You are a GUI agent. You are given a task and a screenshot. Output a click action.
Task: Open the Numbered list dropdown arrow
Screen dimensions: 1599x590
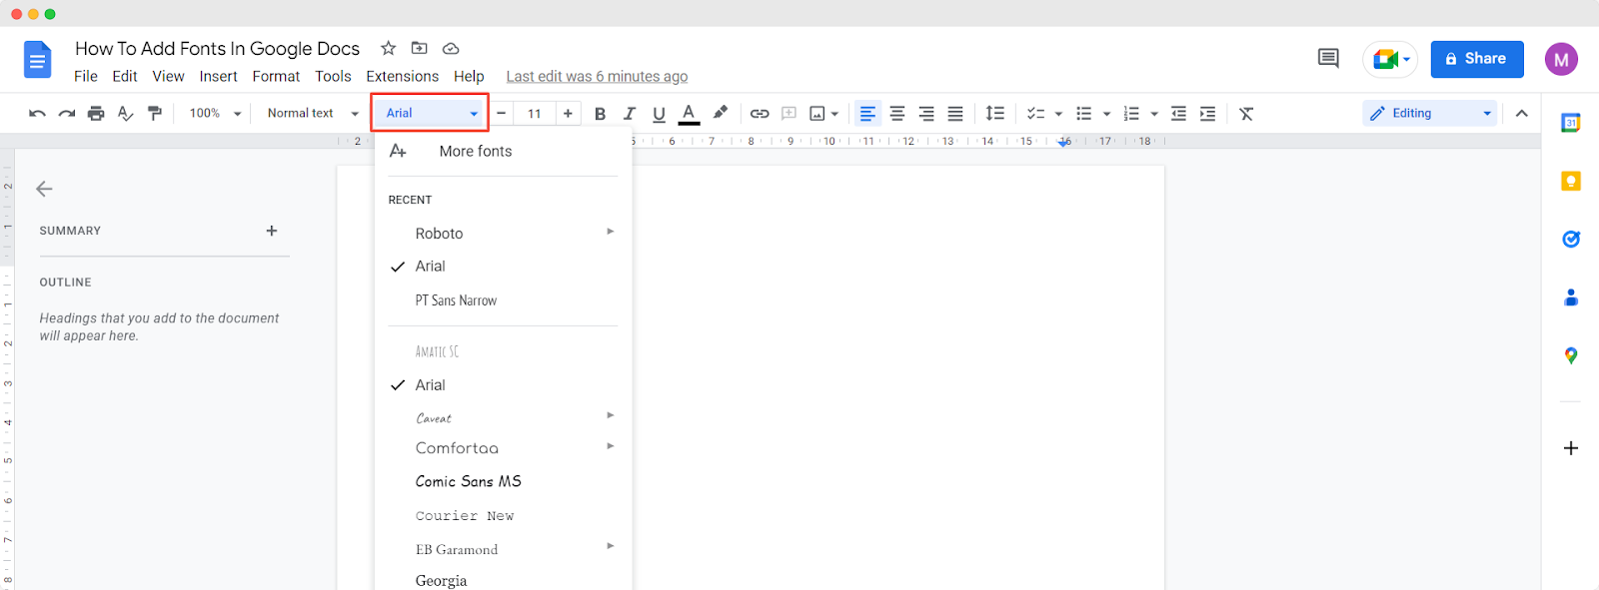click(1154, 114)
